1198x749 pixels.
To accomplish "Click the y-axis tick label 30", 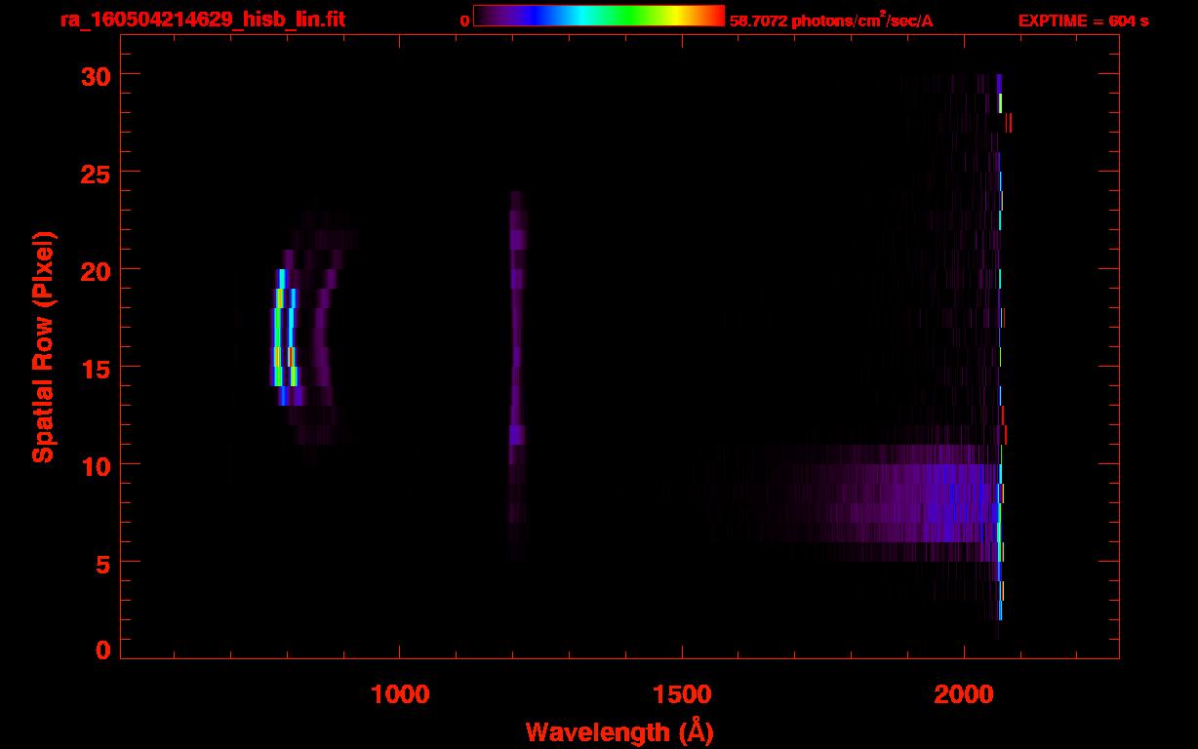I will (x=96, y=75).
